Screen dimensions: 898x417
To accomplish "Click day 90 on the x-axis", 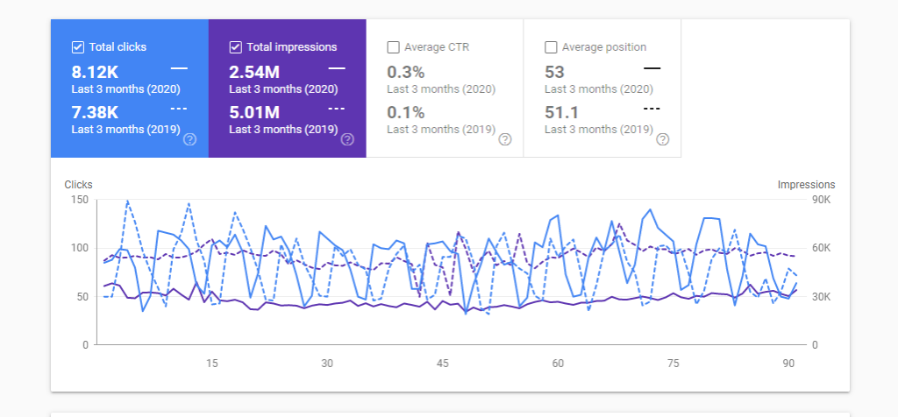I will tap(788, 364).
